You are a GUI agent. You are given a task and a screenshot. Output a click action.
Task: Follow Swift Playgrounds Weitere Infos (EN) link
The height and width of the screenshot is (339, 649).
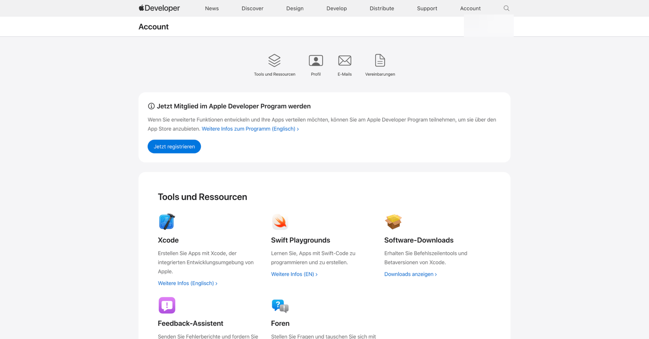pyautogui.click(x=294, y=274)
